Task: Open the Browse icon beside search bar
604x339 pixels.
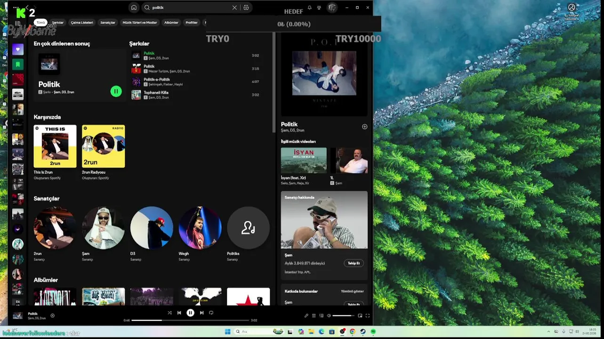Action: pyautogui.click(x=246, y=8)
